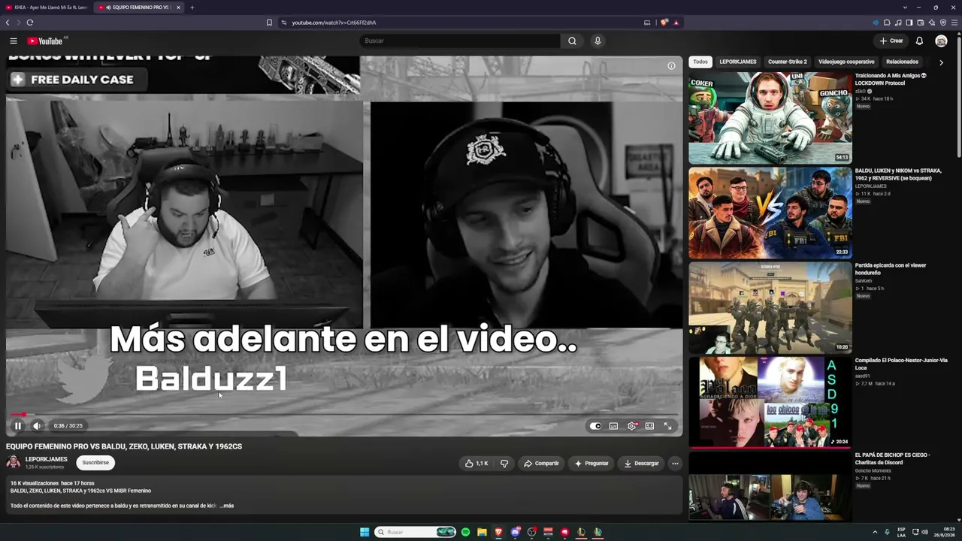Toggle subtitles on the player

click(x=613, y=426)
